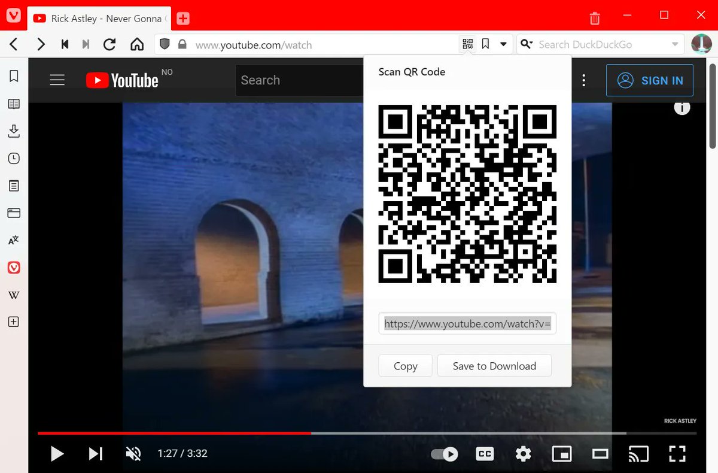Click the SIGN IN button
The height and width of the screenshot is (473, 718).
650,80
